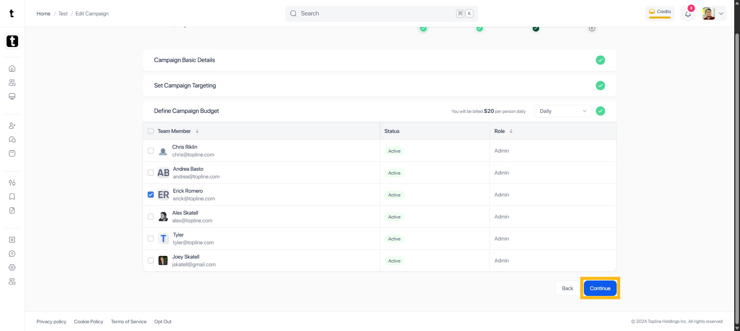The image size is (740, 331).
Task: Toggle the select-all Team Member checkbox
Action: (x=151, y=131)
